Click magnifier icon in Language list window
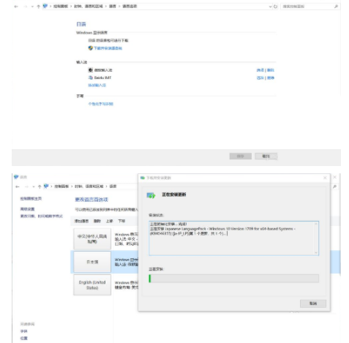 coord(335,186)
